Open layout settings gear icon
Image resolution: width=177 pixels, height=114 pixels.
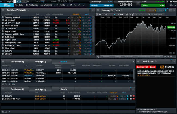(x=28, y=1)
